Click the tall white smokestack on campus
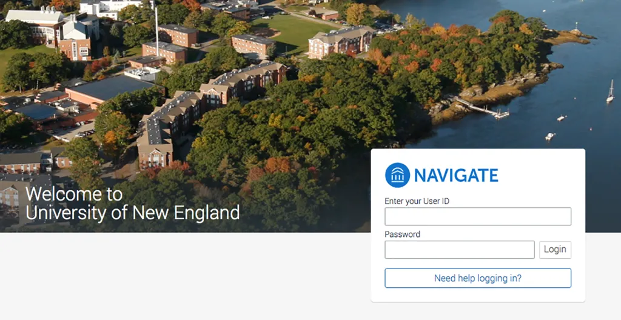The image size is (621, 320). click(157, 32)
